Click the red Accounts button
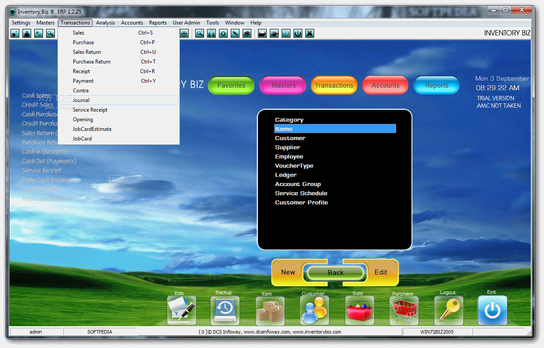 click(x=386, y=85)
